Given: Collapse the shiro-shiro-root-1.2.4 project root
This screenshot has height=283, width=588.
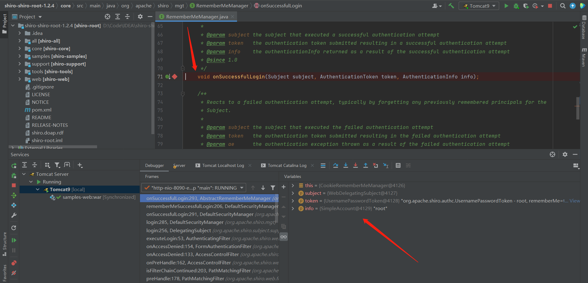Looking at the screenshot, I should [13, 25].
